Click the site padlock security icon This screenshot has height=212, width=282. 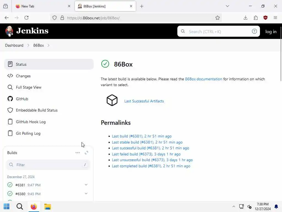62,18
